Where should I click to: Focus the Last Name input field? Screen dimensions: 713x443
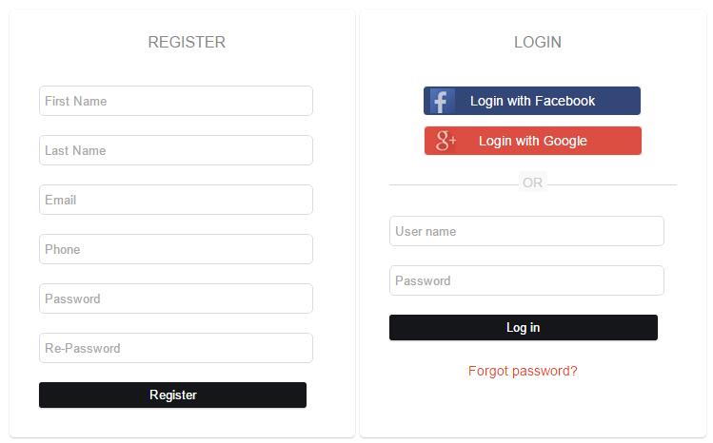tap(176, 150)
